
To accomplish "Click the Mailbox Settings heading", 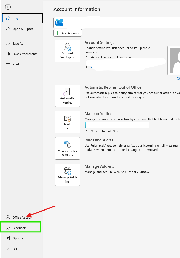I will coord(99,114).
